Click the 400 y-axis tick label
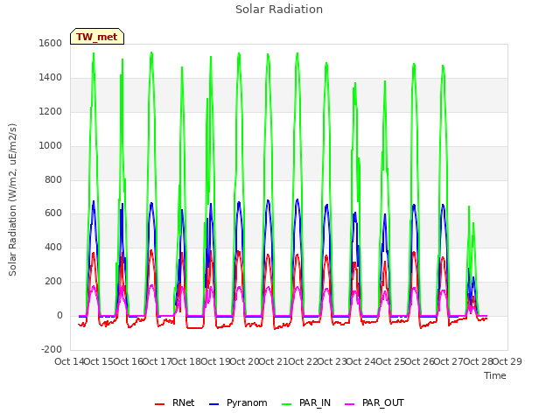 [53, 247]
